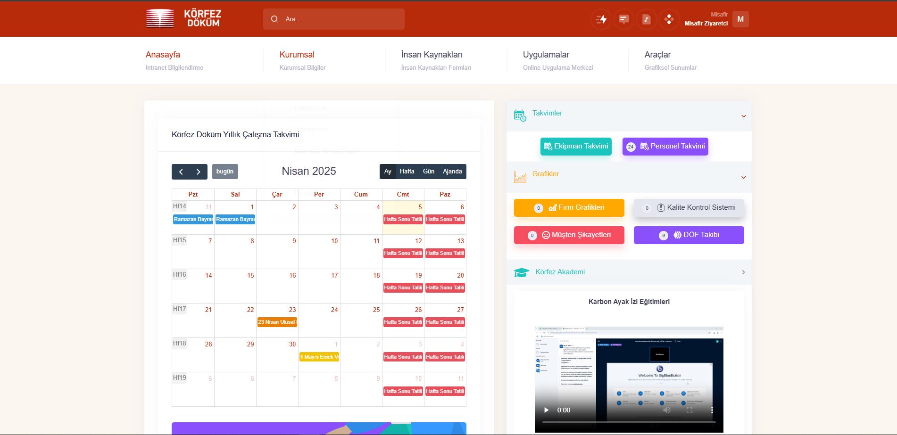Image resolution: width=897 pixels, height=435 pixels.
Task: Collapse the Takvimler section
Action: point(743,116)
